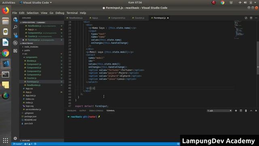This screenshot has height=146, width=259.
Task: Kill terminal with trash icon
Action: tap(246, 111)
